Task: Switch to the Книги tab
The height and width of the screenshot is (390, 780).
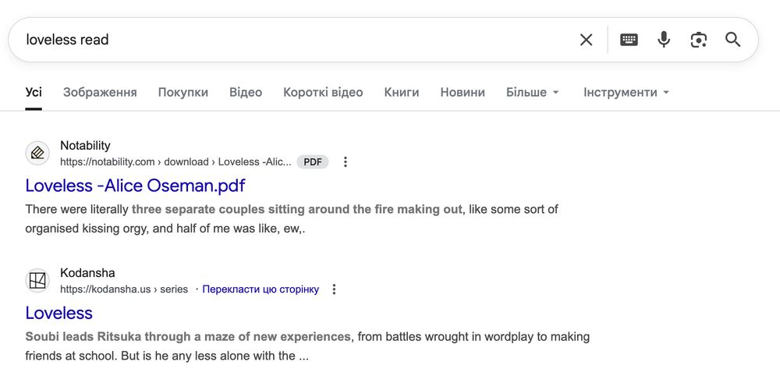Action: point(402,93)
